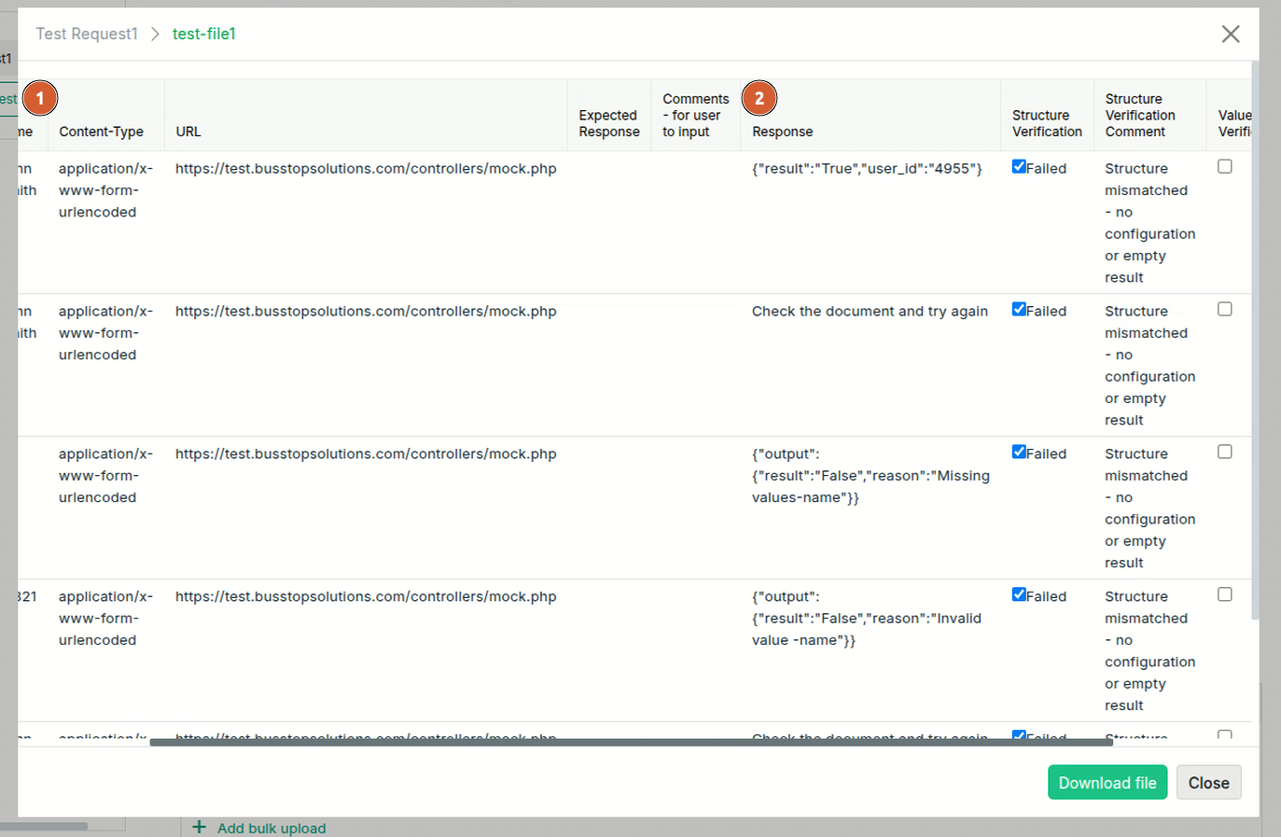Toggle Failed checkbox for Missing values-name row
Image resolution: width=1281 pixels, height=837 pixels.
tap(1019, 453)
